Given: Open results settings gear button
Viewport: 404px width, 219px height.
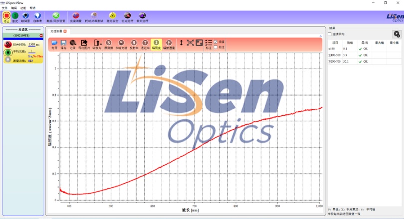Looking at the screenshot, I should click(397, 34).
